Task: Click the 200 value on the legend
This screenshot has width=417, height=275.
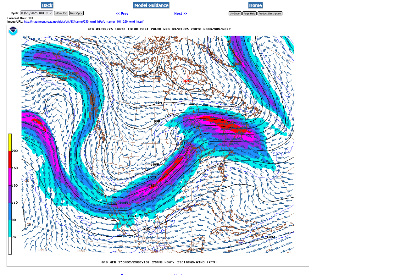Action: click(15, 151)
